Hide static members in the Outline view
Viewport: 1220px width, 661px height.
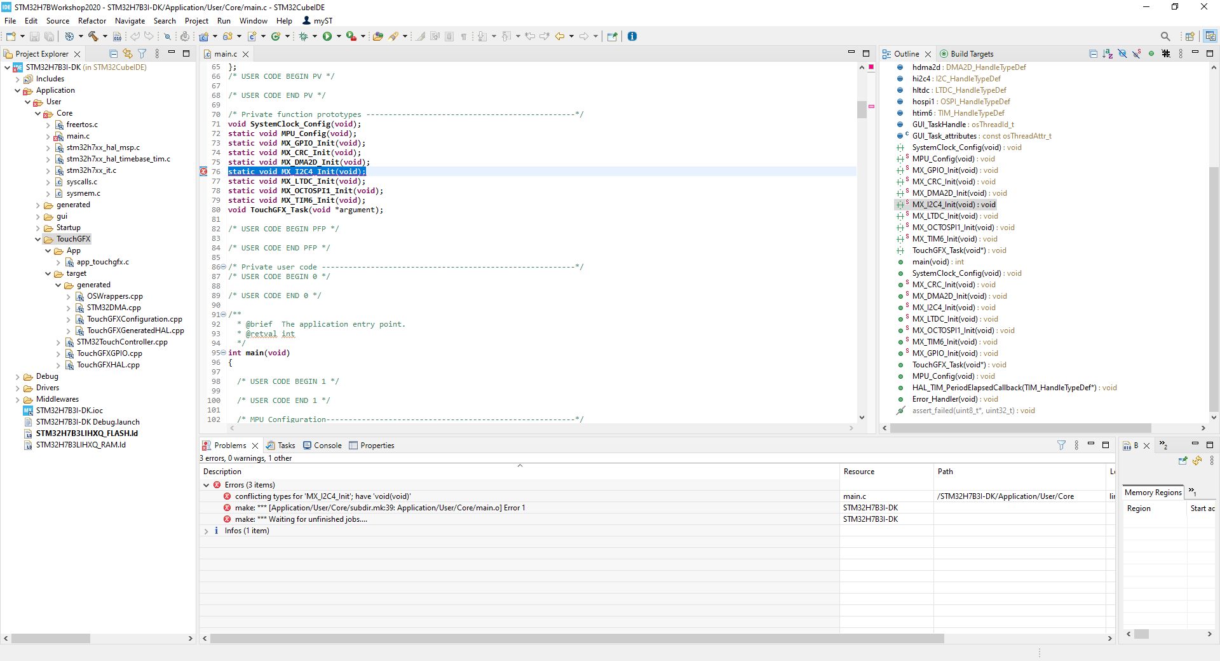(1137, 53)
